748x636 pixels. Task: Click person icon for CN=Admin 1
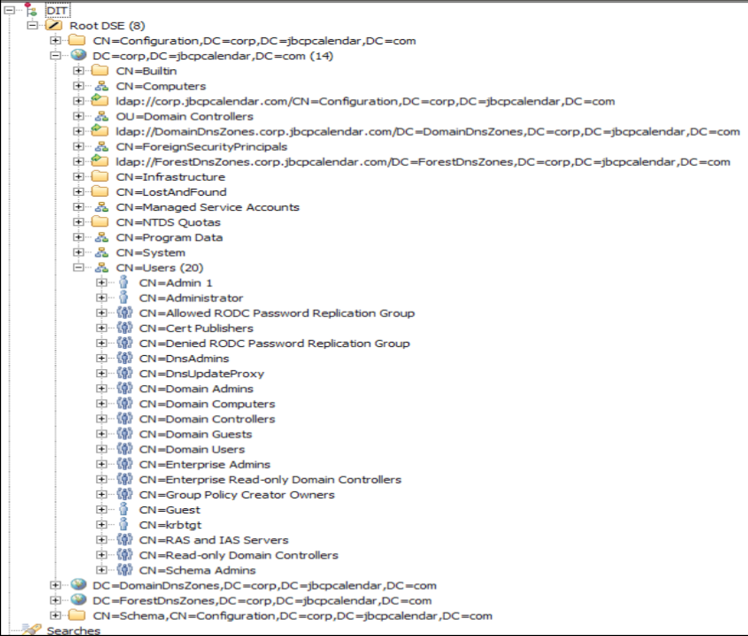(x=124, y=282)
